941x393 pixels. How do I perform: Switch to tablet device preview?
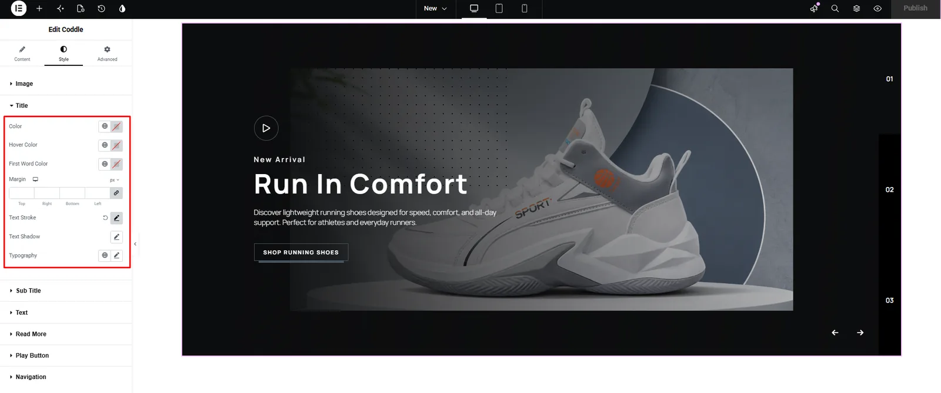pos(499,8)
